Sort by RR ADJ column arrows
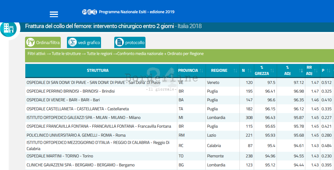Viewport: 334px width, 170px height. [316, 71]
